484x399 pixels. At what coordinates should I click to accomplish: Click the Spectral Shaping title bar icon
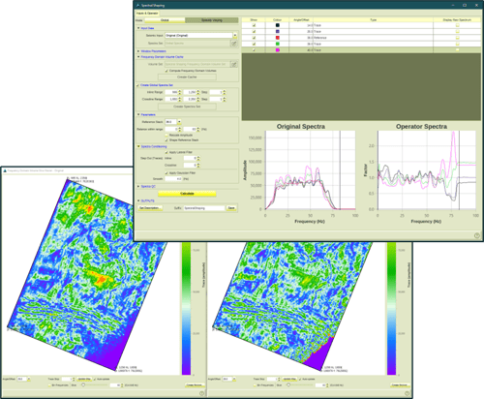pos(138,6)
